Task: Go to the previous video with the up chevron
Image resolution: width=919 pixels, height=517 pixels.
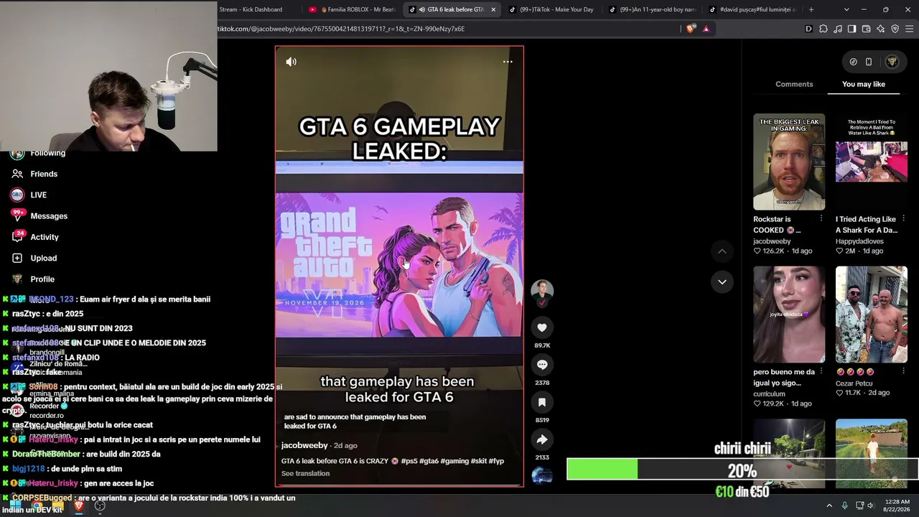Action: tap(722, 251)
